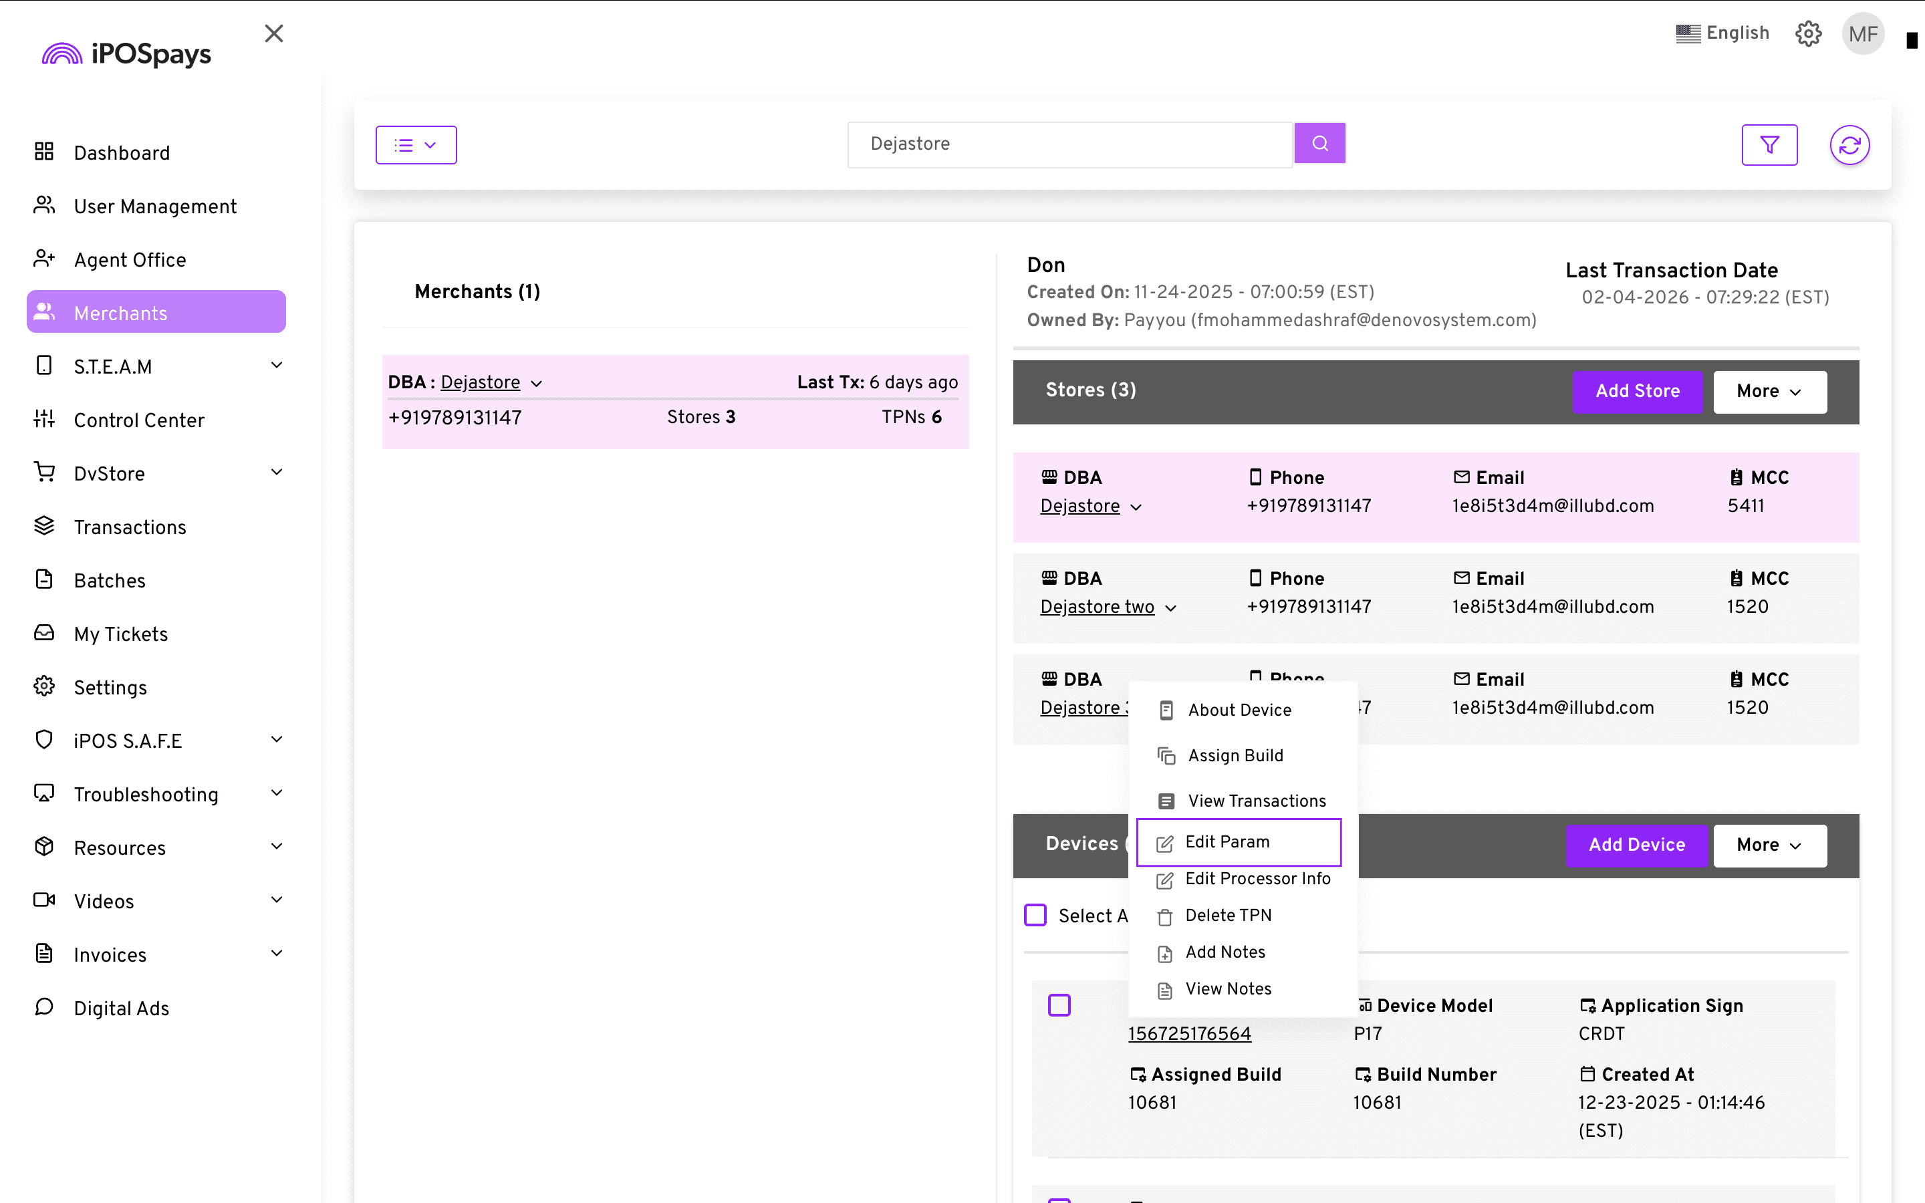Check the box for device 156725176564

[1059, 1005]
